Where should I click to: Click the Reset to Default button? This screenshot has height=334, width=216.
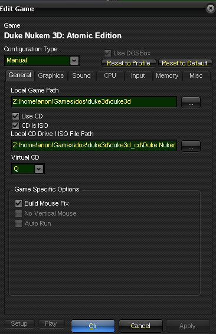coord(185,63)
